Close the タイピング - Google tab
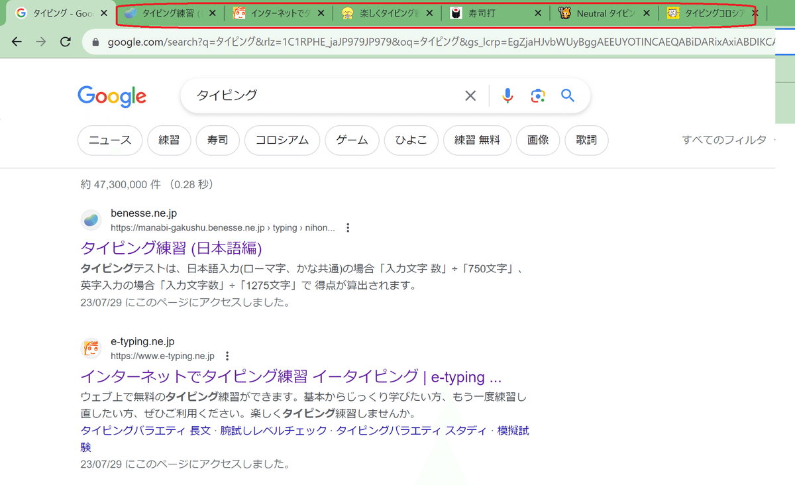Image resolution: width=795 pixels, height=485 pixels. 104,13
